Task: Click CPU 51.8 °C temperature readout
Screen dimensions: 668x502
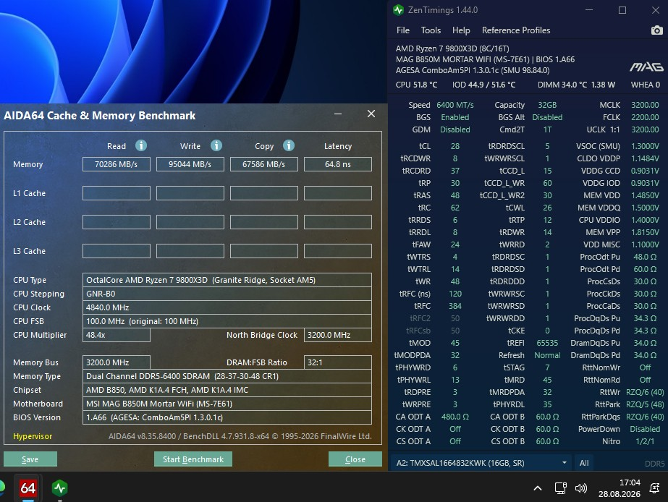Action: (416, 85)
